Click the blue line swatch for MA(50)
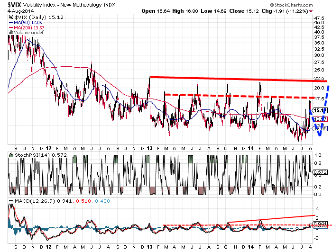Viewport: 332px width, 251px height. [x=11, y=22]
